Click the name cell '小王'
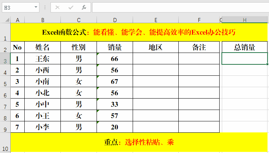 (42, 115)
